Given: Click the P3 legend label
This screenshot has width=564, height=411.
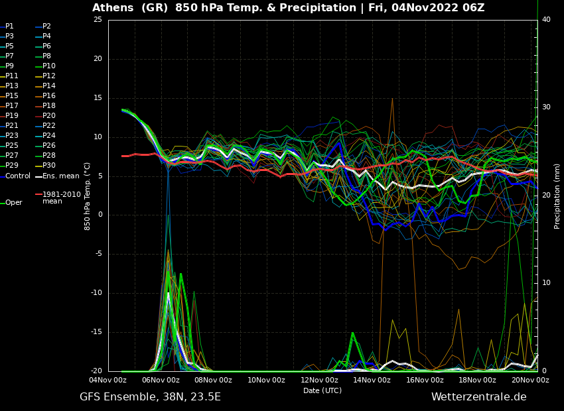Looking at the screenshot, I should (x=7, y=36).
